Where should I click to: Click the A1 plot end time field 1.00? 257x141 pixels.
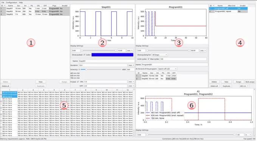pyautogui.click(x=240, y=135)
